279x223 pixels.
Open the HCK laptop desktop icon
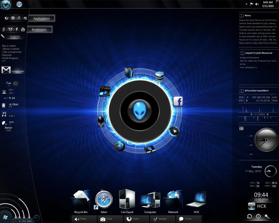[196, 202]
